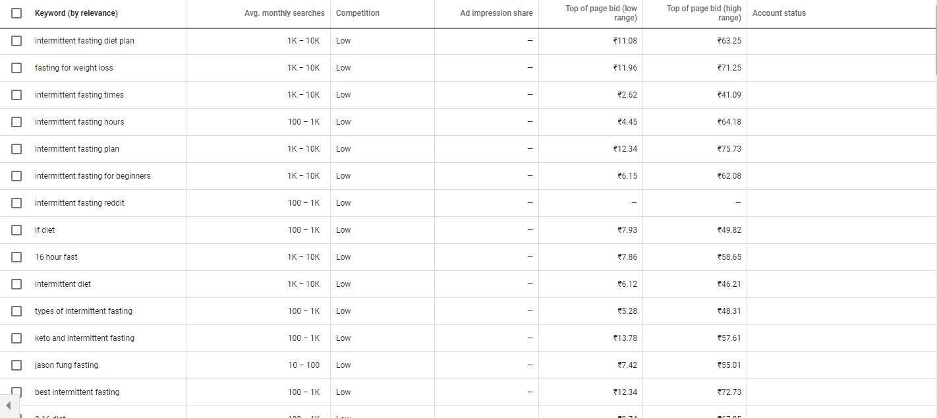Enable the checkbox for "16 hour fast"
Image resolution: width=937 pixels, height=418 pixels.
[x=16, y=257]
